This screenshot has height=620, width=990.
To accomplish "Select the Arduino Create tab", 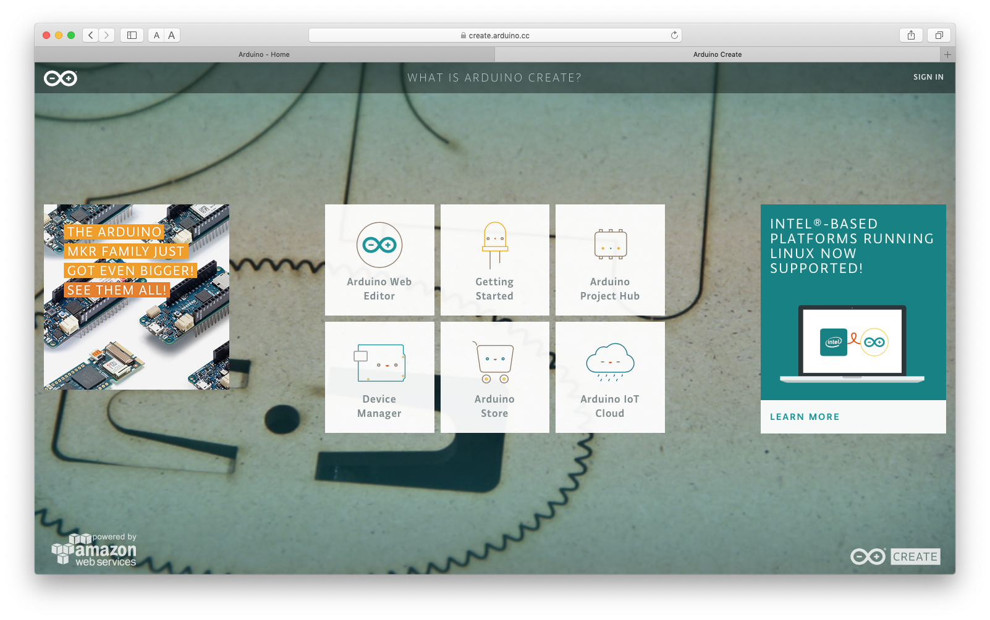I will click(x=717, y=54).
